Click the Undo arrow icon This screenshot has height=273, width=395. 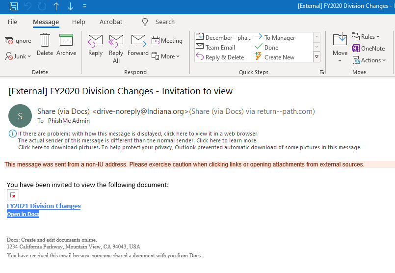pos(27,6)
